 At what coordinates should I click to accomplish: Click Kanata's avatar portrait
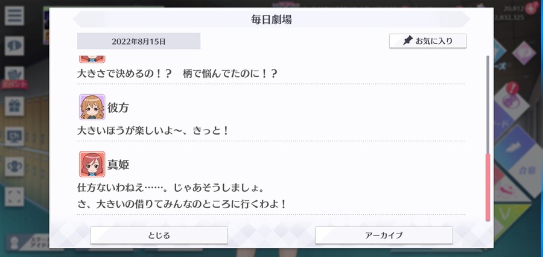[x=92, y=107]
